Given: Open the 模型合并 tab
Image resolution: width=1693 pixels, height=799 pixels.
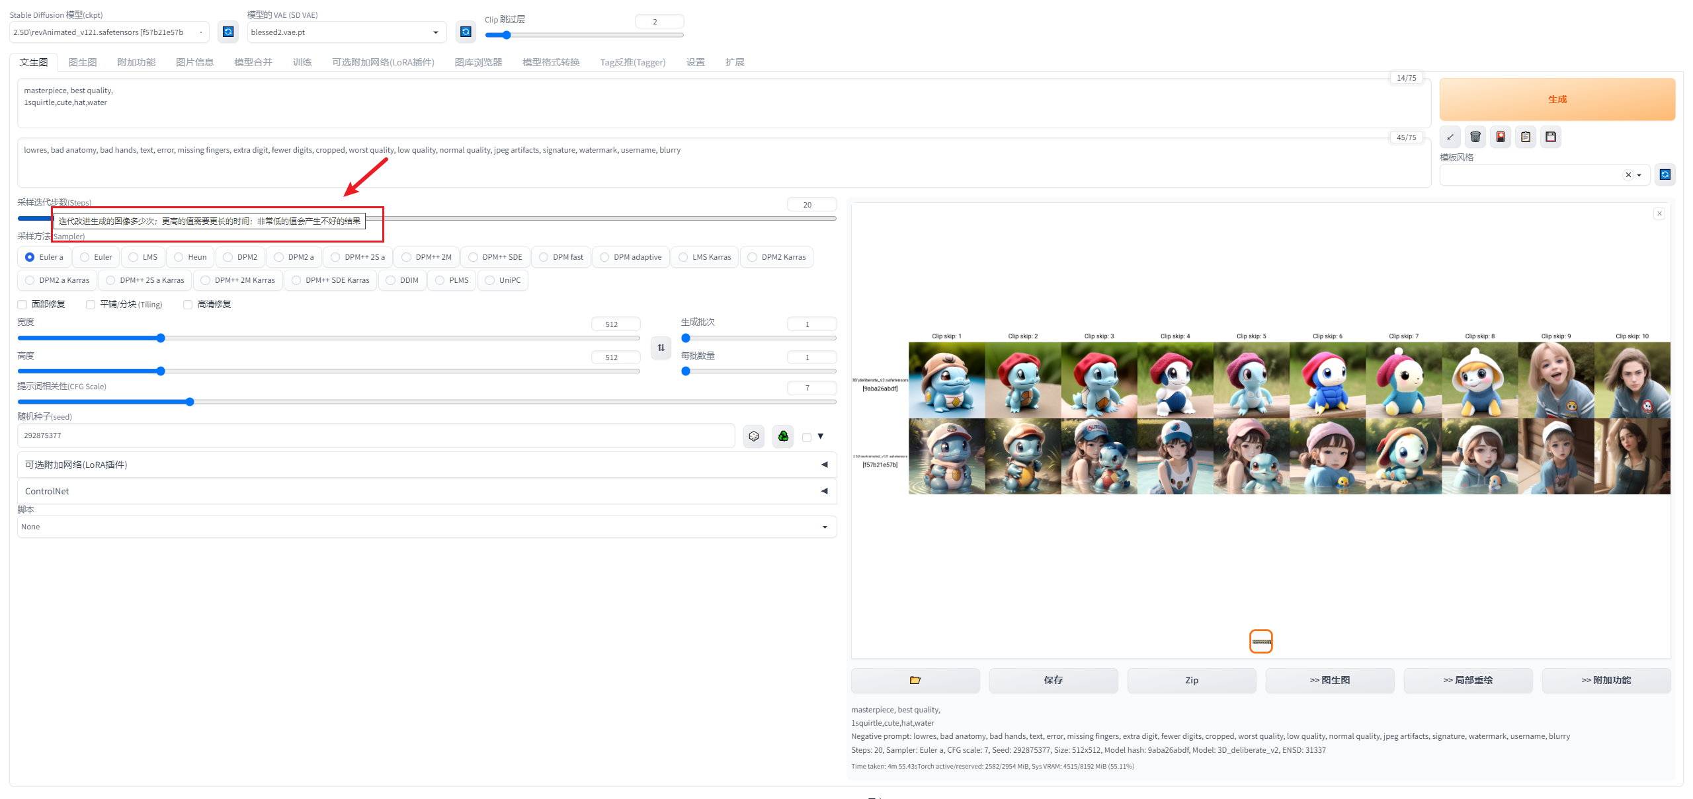Looking at the screenshot, I should [253, 62].
